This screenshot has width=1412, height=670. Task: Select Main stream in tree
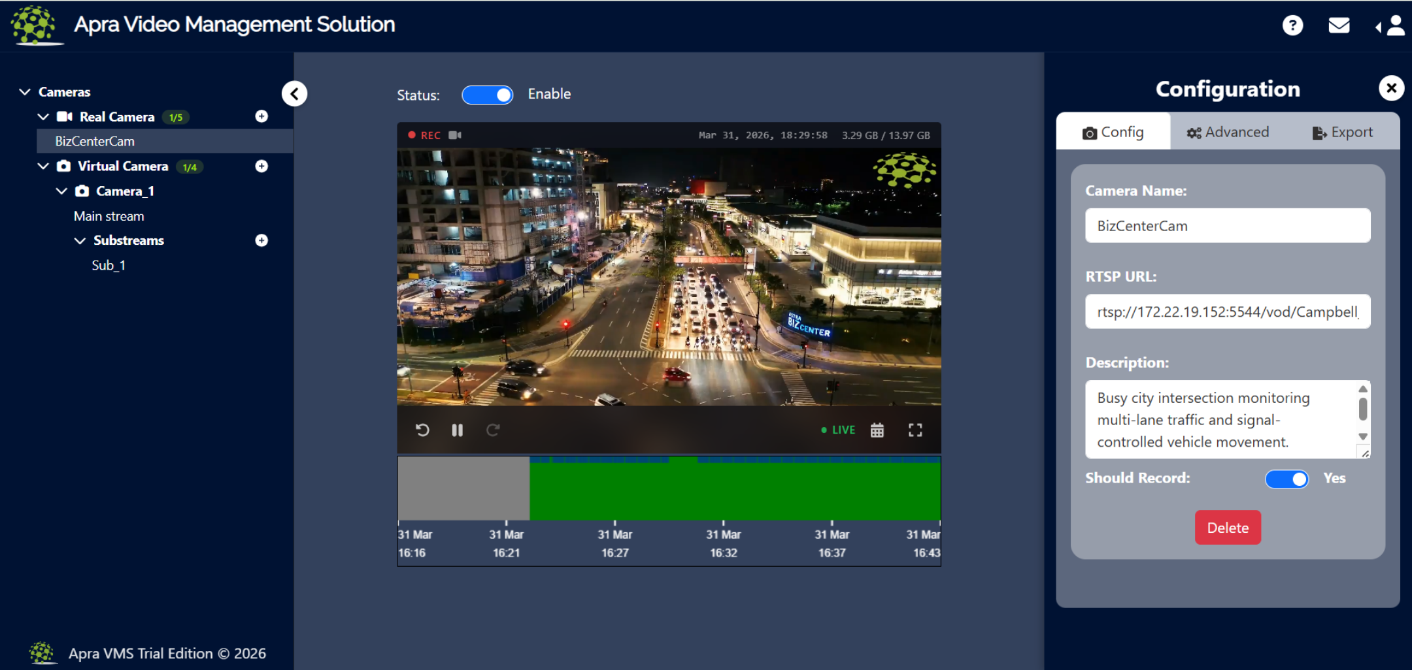[x=109, y=216]
